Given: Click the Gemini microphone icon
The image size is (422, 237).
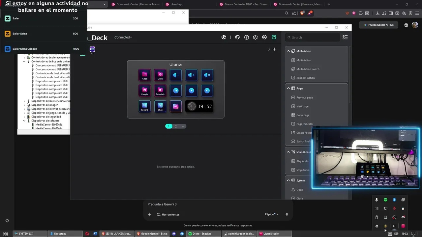Looking at the screenshot, I should pyautogui.click(x=287, y=214).
